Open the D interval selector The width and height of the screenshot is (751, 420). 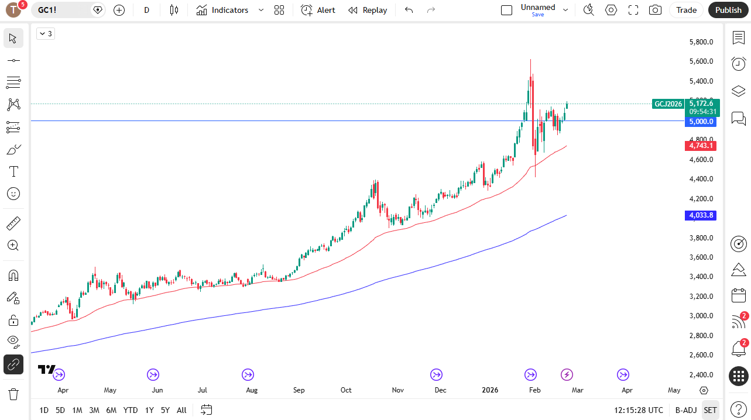tap(146, 10)
